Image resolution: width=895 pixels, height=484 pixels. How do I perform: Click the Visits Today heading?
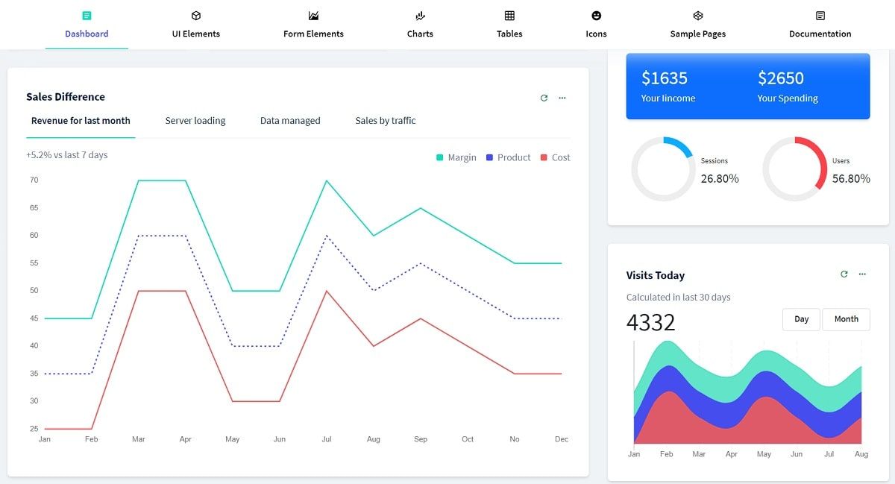click(x=656, y=275)
